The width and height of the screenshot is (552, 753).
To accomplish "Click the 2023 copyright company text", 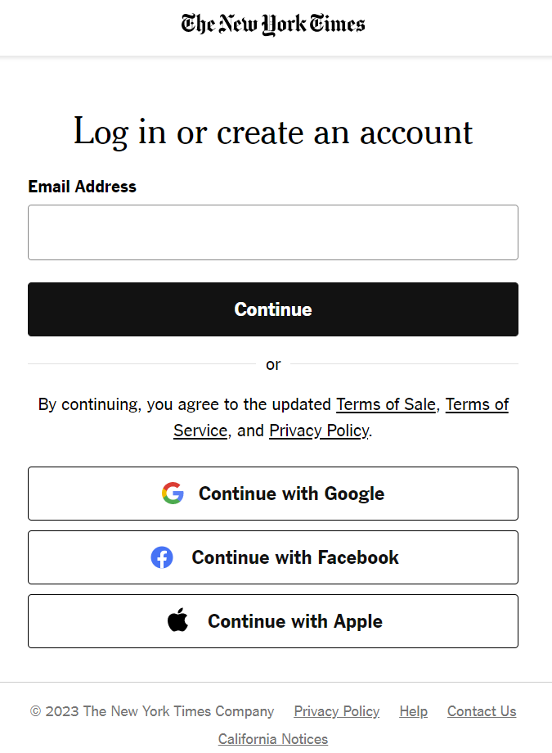I will [151, 711].
